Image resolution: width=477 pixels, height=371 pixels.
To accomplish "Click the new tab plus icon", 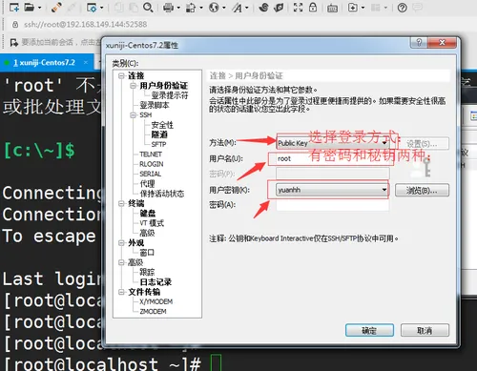I will pos(353,8).
